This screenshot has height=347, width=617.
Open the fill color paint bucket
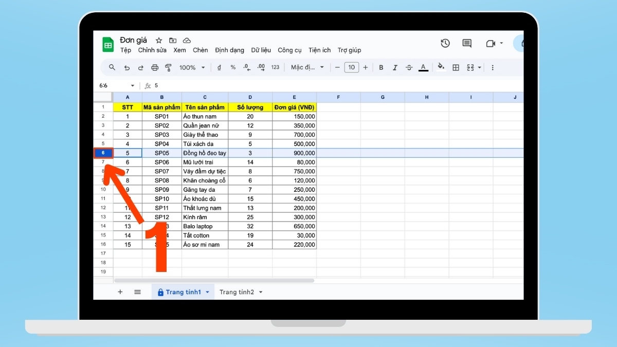point(441,67)
